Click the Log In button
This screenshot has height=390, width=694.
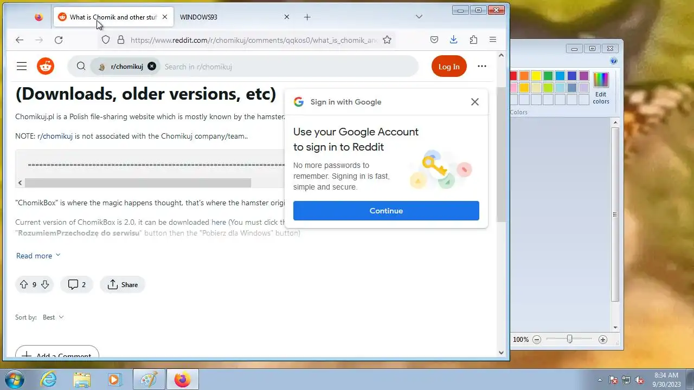449,66
